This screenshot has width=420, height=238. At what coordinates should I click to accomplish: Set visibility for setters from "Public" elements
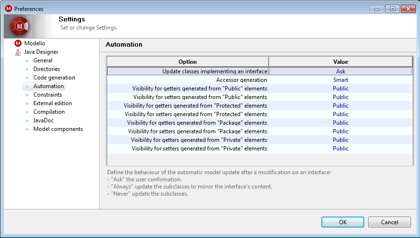(340, 97)
